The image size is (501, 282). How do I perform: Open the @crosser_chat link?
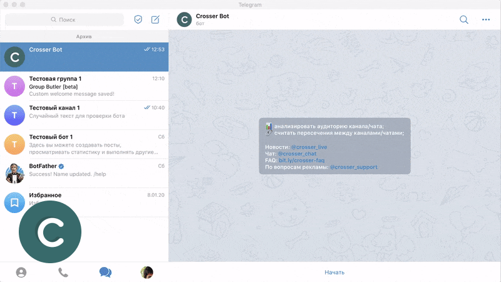click(x=297, y=154)
